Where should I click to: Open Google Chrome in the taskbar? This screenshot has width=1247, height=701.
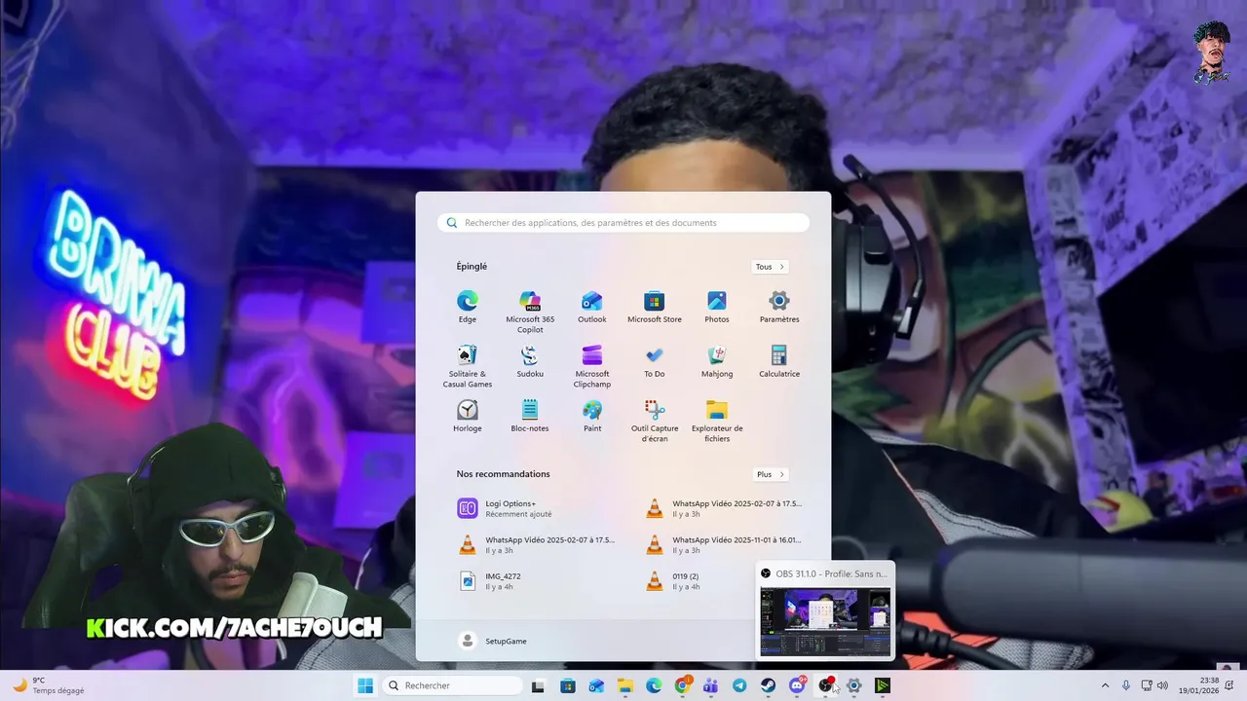point(682,685)
